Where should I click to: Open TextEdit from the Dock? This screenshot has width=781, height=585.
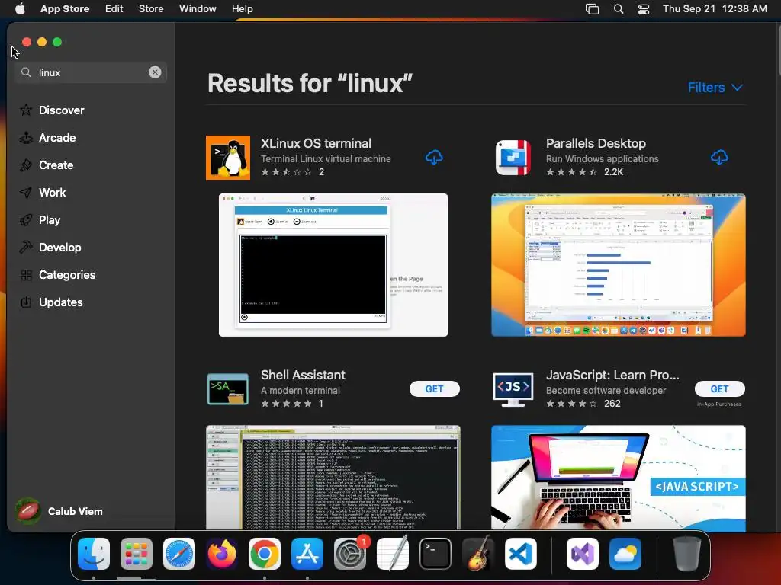[393, 554]
